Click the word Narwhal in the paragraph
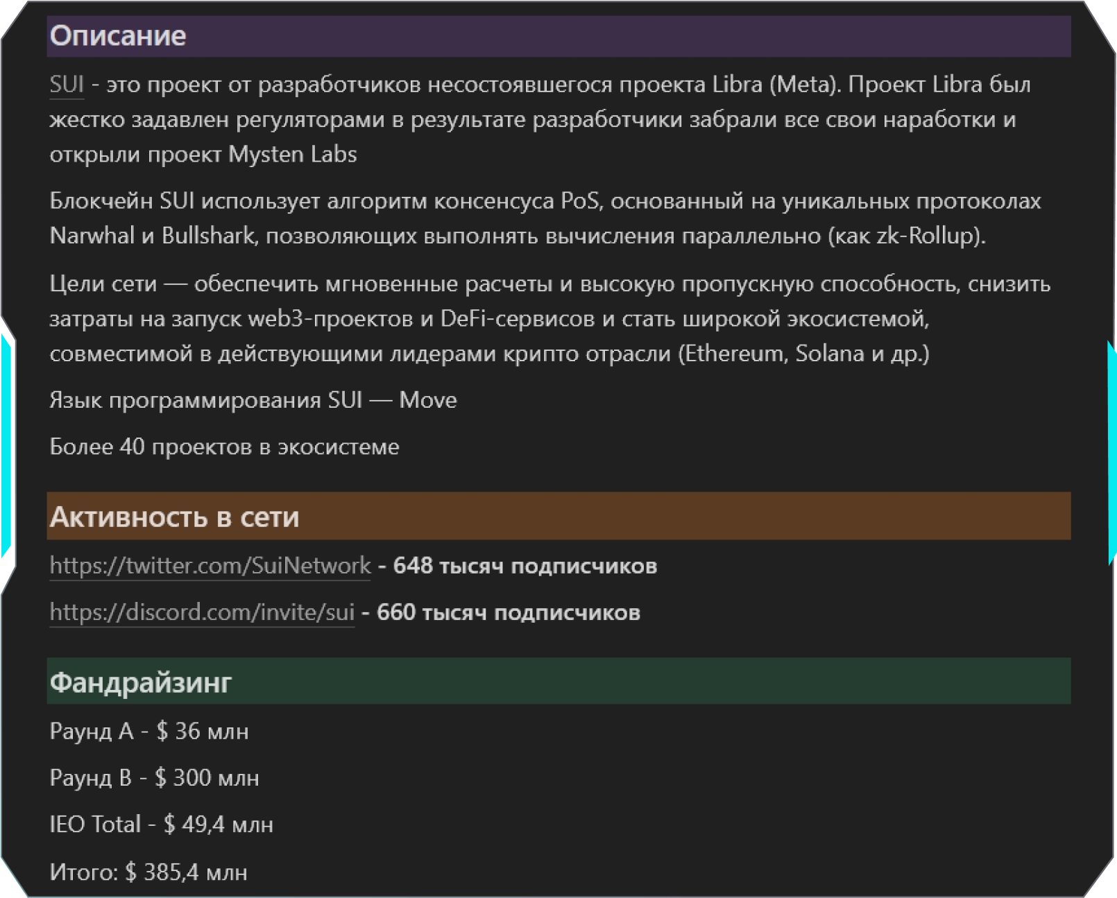This screenshot has height=898, width=1117. pyautogui.click(x=92, y=236)
